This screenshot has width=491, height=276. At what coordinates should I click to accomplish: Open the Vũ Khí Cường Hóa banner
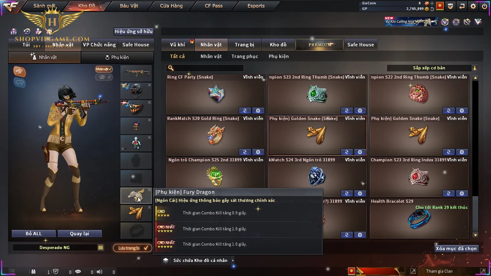(411, 21)
